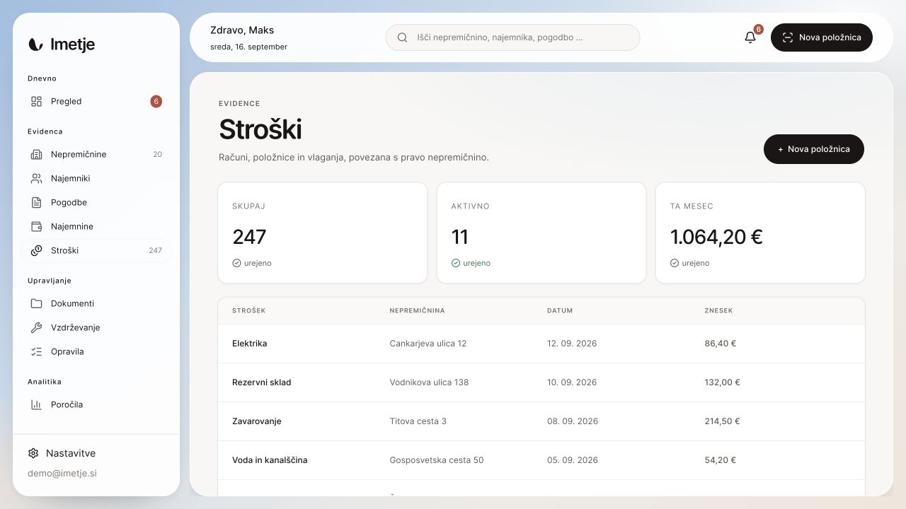Select Voda in kanalščina expense row
906x509 pixels.
click(x=541, y=460)
